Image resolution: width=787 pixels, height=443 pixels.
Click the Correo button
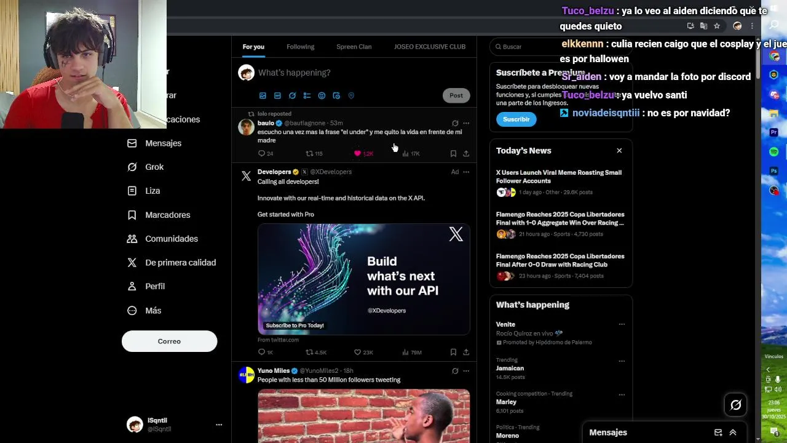pos(169,341)
